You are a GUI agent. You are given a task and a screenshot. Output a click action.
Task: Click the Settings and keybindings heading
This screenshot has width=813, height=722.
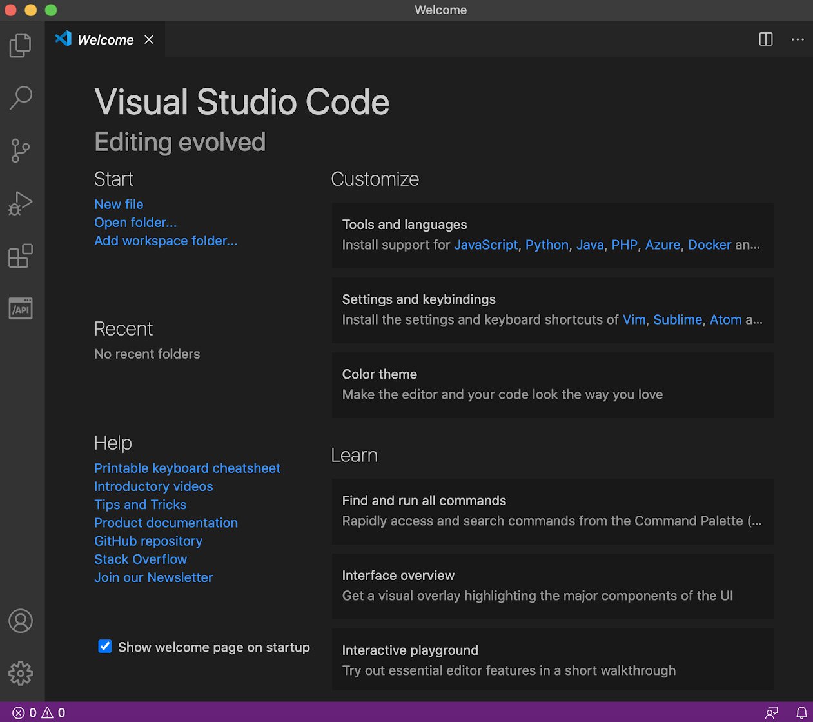[x=418, y=299]
